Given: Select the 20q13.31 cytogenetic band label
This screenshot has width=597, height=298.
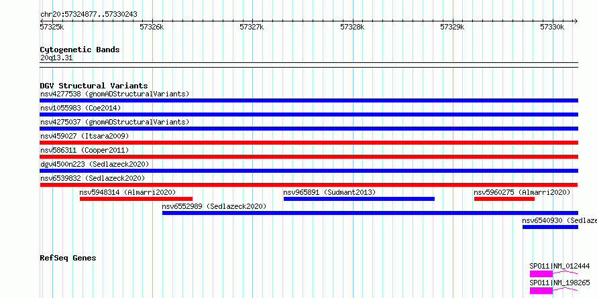Looking at the screenshot, I should coord(56,58).
